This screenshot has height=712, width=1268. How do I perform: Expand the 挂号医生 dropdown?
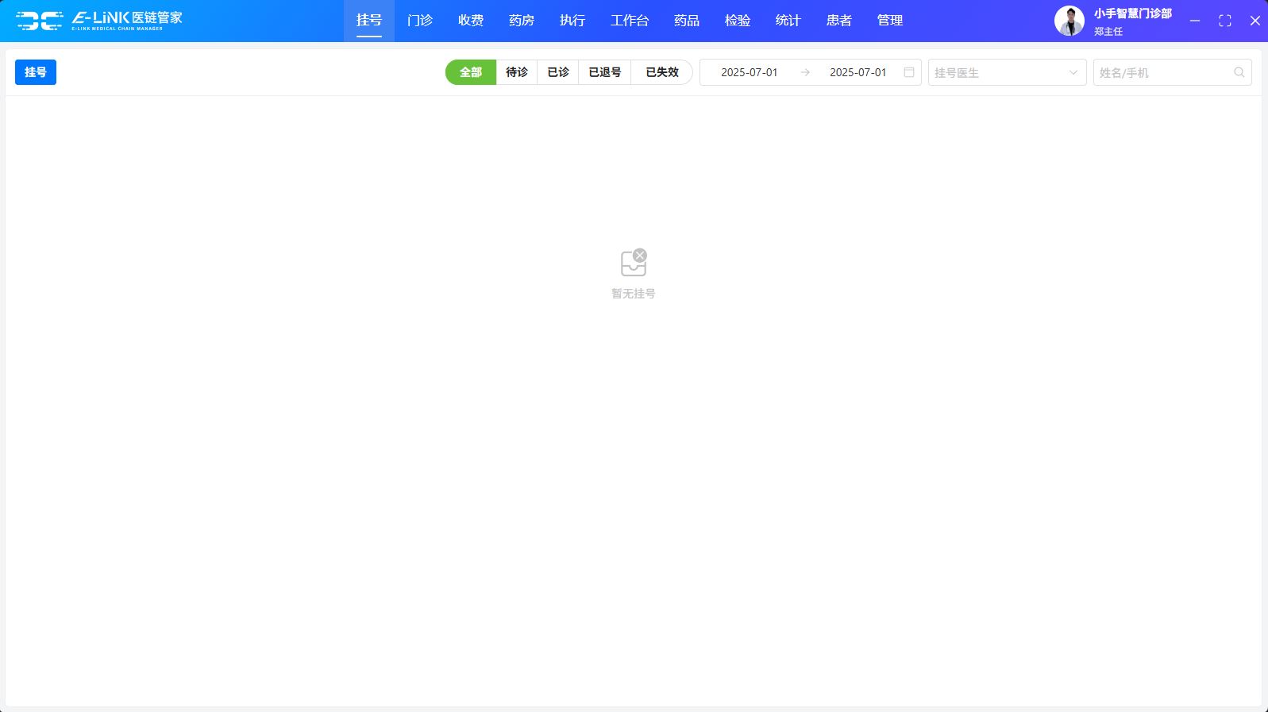pyautogui.click(x=1006, y=72)
